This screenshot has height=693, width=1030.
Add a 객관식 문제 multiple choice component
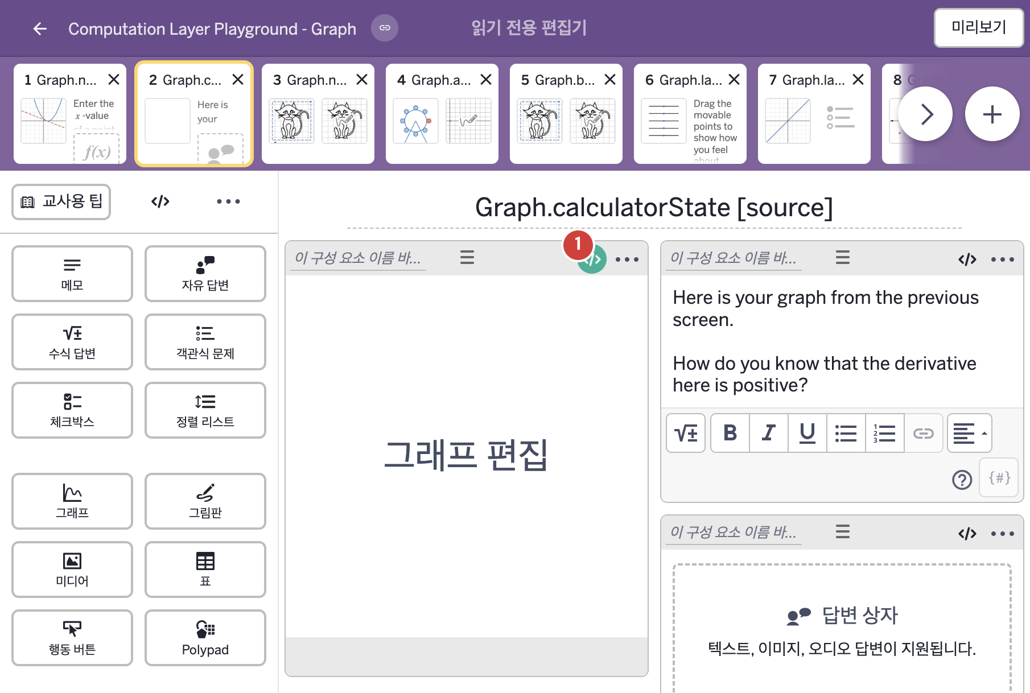pos(205,342)
